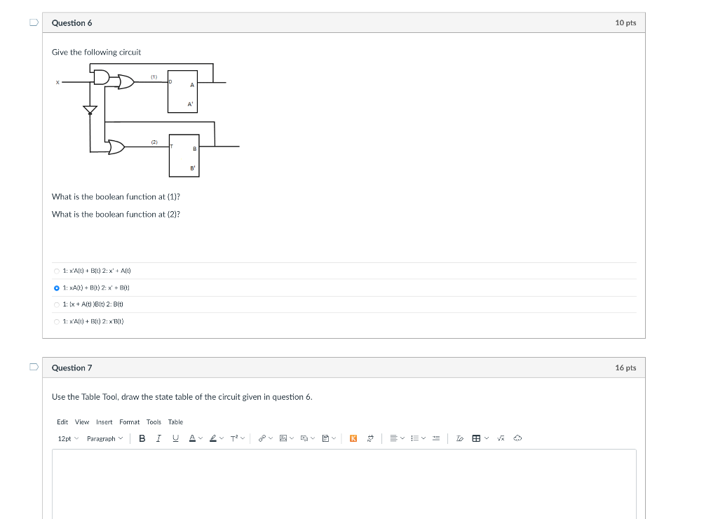
Task: Insert a hyperlink with the link icon
Action: (x=262, y=438)
